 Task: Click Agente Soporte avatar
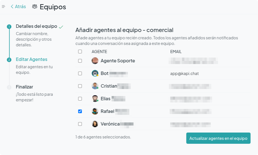click(95, 61)
